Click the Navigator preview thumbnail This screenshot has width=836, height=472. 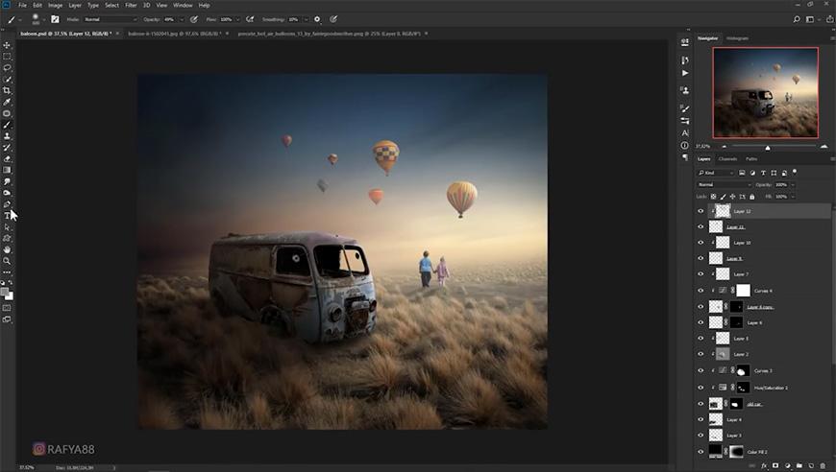click(765, 92)
